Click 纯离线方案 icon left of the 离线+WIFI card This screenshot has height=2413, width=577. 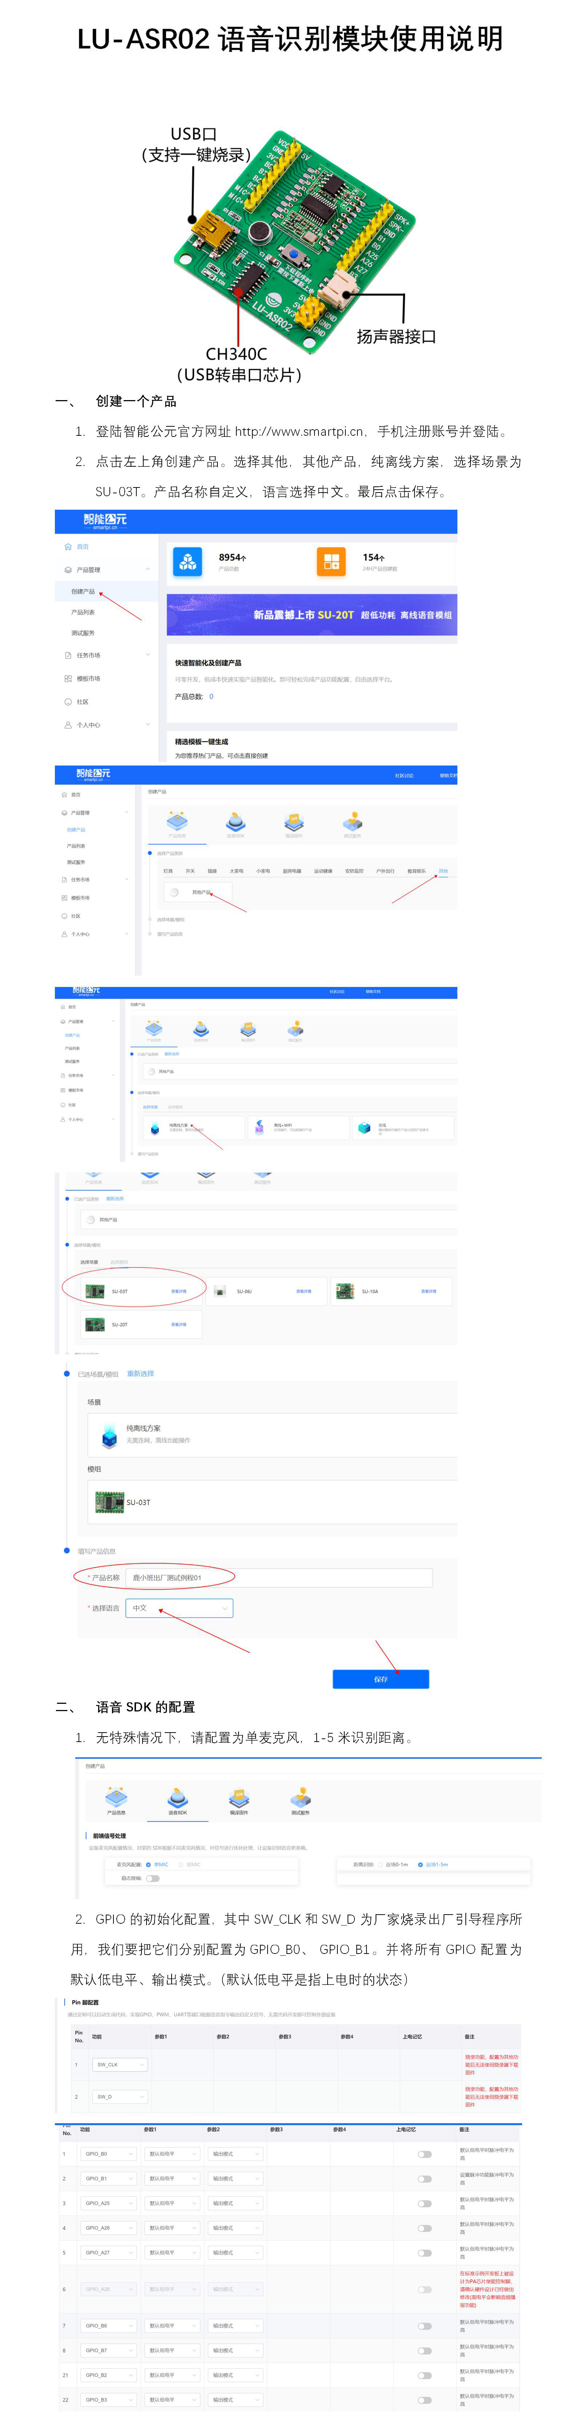tap(155, 1128)
